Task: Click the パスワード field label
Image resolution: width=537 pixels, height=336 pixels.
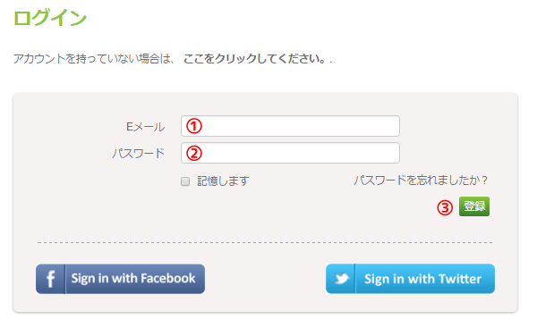Action: [139, 153]
